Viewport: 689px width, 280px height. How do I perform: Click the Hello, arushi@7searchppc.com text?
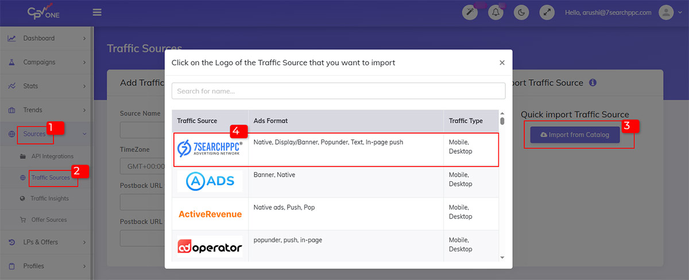click(609, 13)
